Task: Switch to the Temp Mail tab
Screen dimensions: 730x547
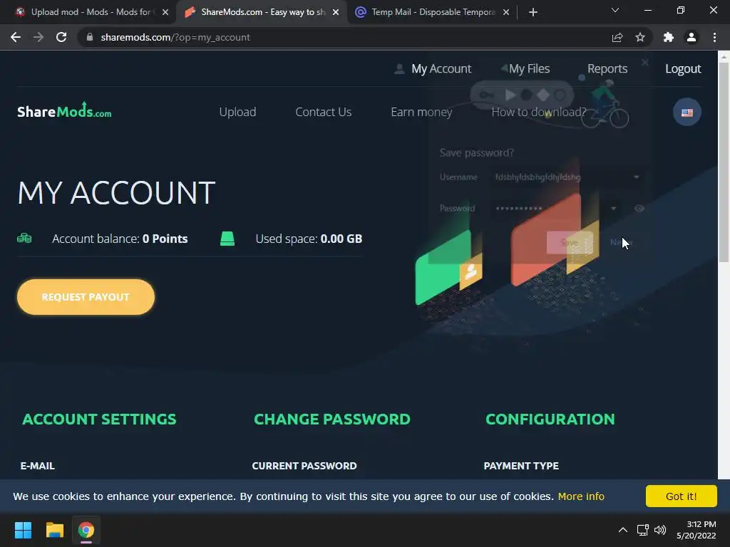Action: pos(433,12)
